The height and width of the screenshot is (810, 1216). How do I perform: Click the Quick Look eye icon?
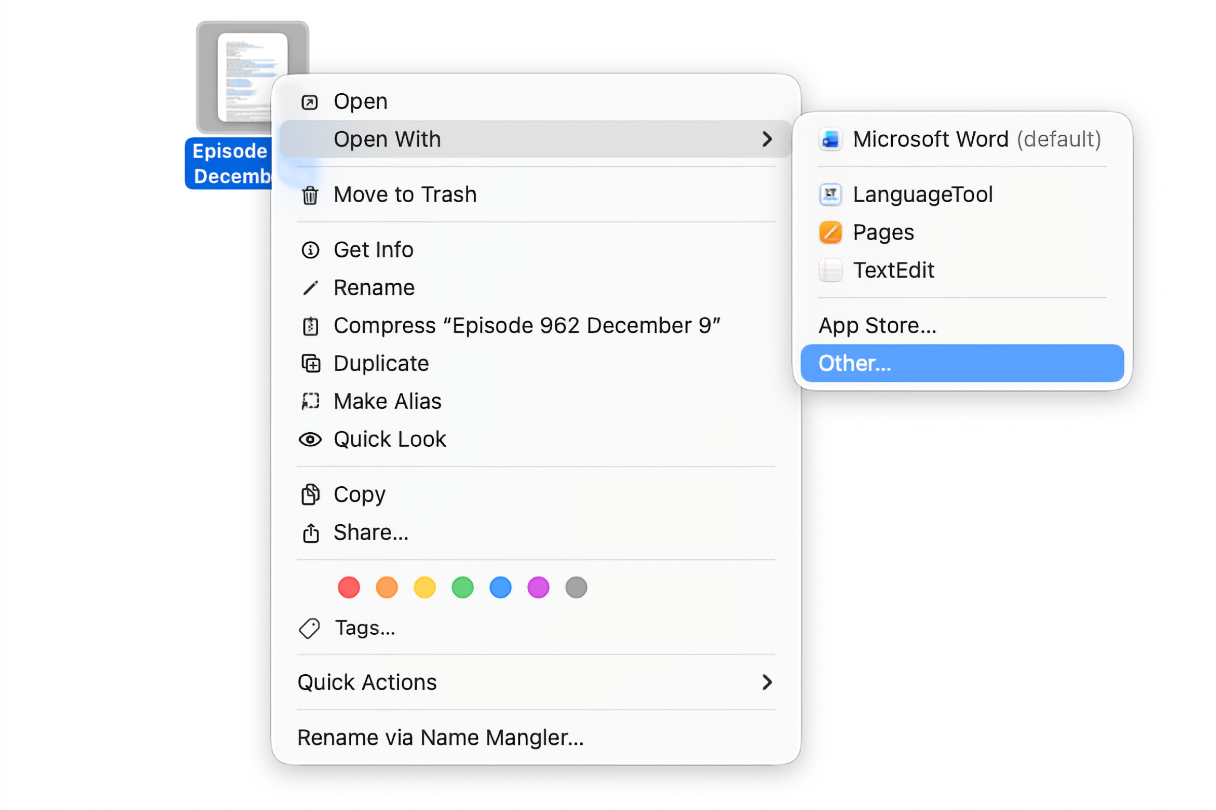310,440
